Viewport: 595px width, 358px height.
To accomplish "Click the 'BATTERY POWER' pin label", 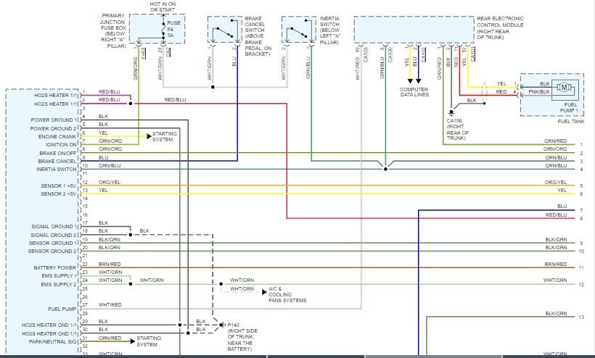I will point(55,267).
